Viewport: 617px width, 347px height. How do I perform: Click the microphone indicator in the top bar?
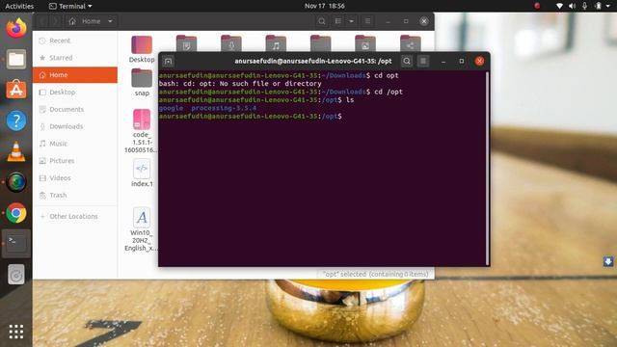pos(585,6)
